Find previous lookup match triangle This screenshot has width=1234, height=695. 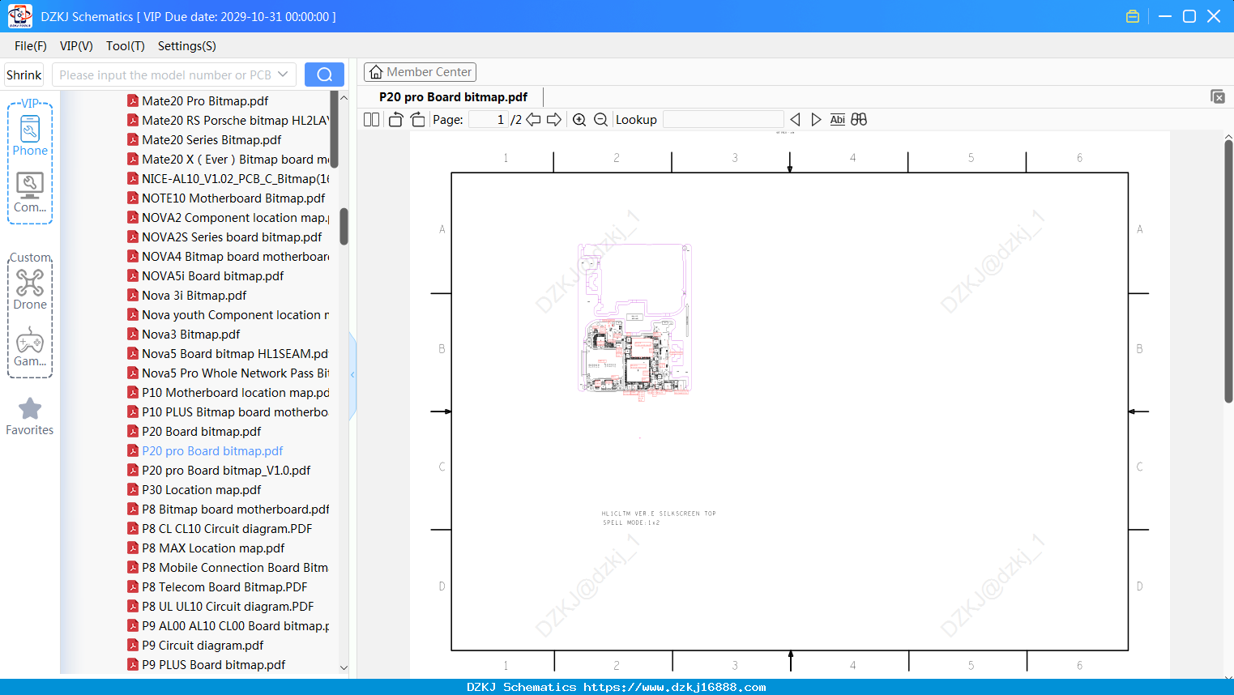(795, 120)
